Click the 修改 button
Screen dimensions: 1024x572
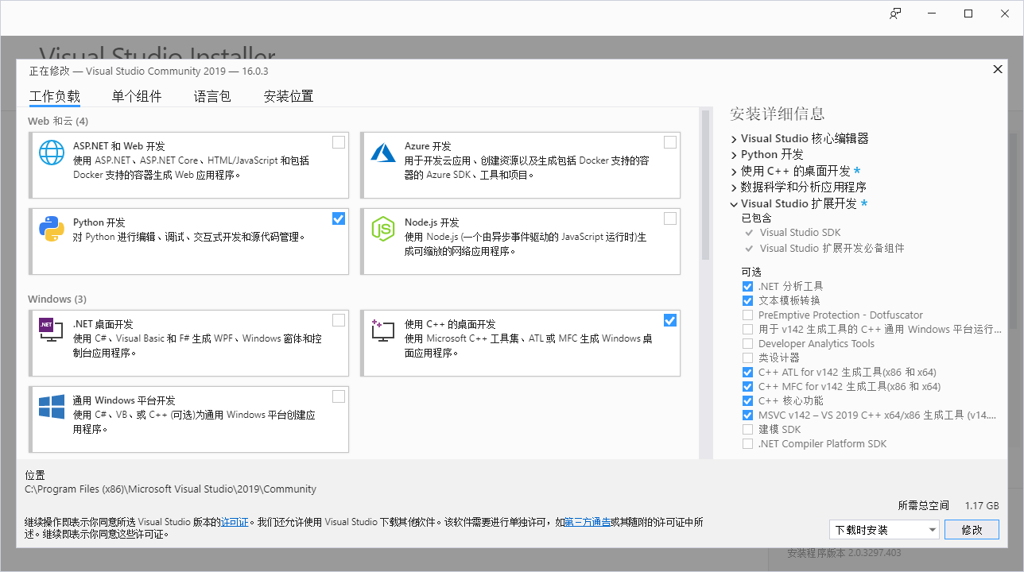pos(972,530)
